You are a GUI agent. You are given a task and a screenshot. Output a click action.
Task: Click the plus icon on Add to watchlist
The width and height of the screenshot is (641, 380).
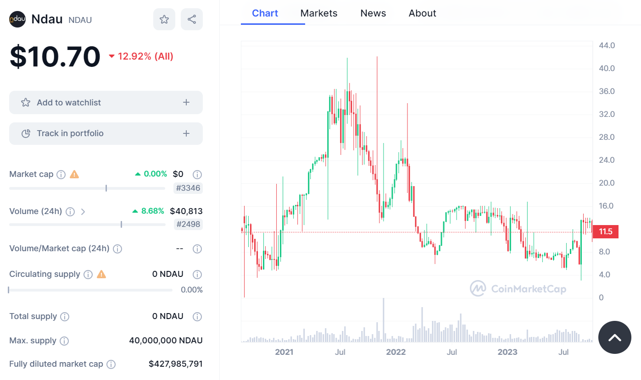coord(186,102)
